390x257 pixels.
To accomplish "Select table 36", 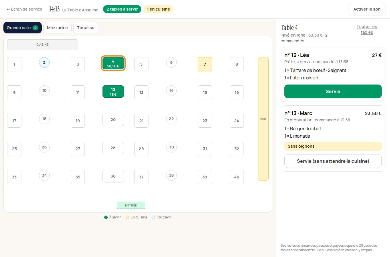I will 113,176.
